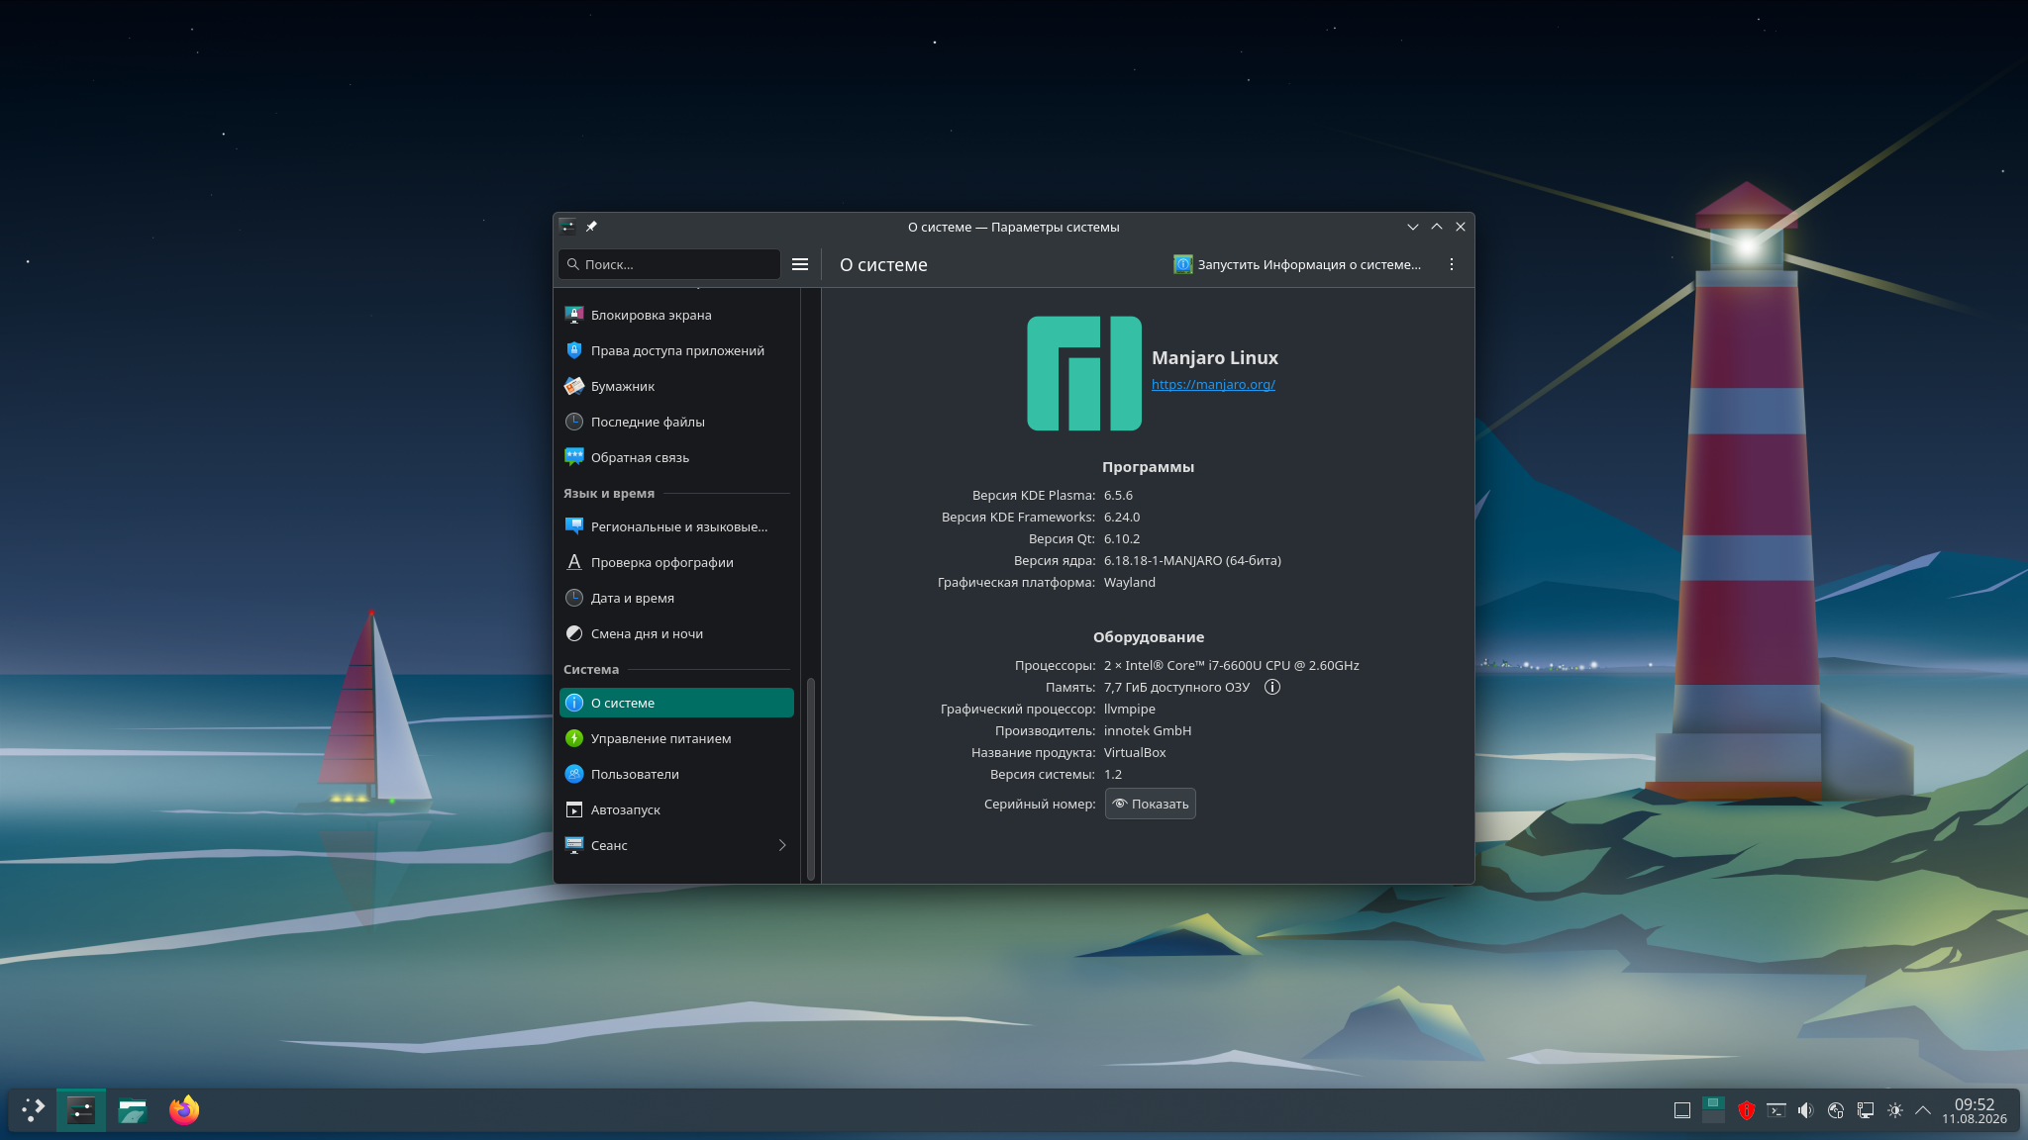Select the Бумажник wallet entry

(676, 386)
